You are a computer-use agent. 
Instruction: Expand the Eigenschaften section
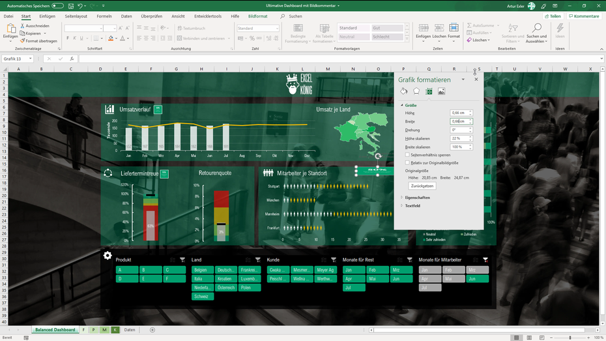pos(402,198)
